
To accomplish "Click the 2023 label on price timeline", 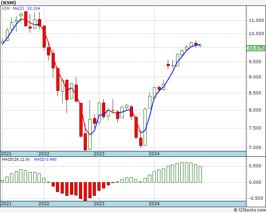I will click(99, 154).
